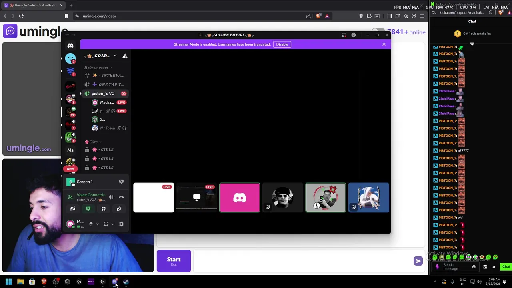512x288 pixels.
Task: Bookmark the umingle.com page
Action: pos(66,16)
